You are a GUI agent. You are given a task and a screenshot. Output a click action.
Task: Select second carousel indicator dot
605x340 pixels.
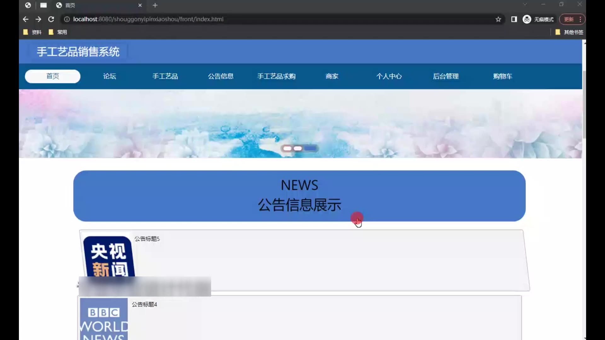point(297,148)
